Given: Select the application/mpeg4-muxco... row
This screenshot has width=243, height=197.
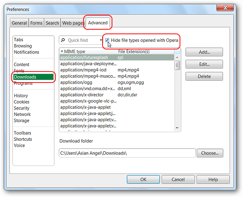Looking at the screenshot, I should 117,76.
